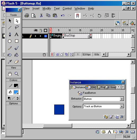This screenshot has height=140, width=137.
Task: Select the Zoom magnifier tool
Action: pos(17,74)
